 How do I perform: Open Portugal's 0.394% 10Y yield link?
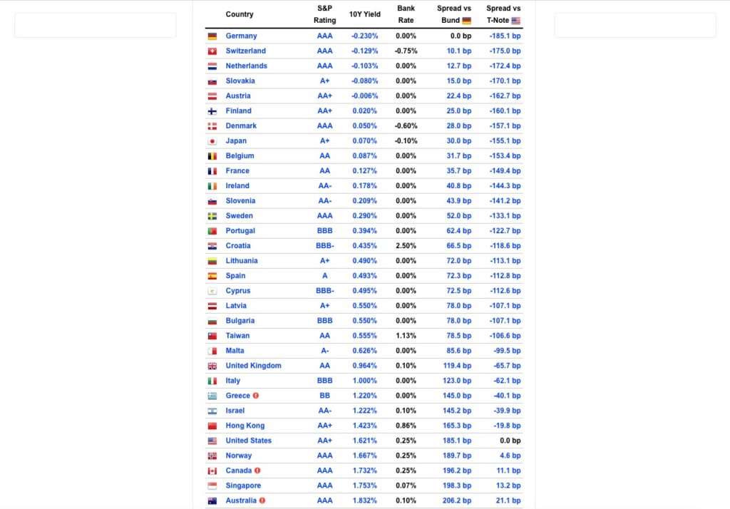[364, 230]
